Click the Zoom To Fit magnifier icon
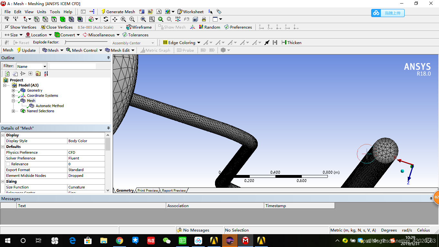Image resolution: width=439 pixels, height=247 pixels. click(x=143, y=19)
